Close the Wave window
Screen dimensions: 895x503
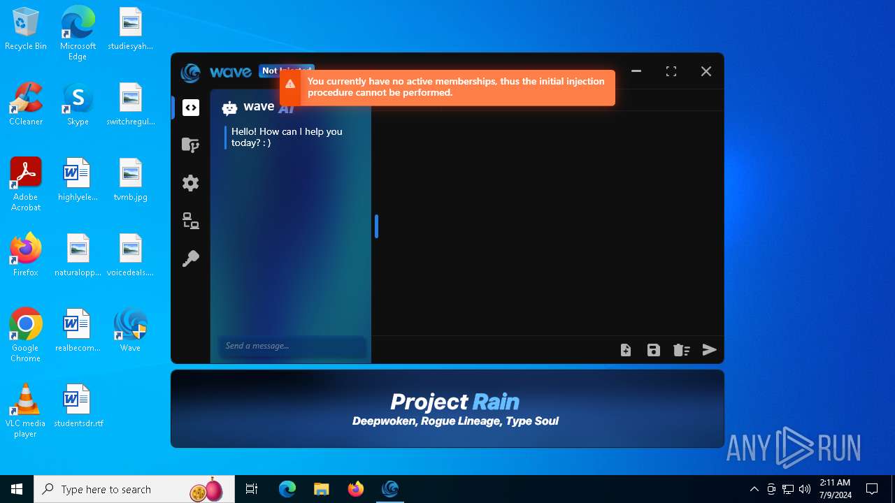pyautogui.click(x=706, y=71)
